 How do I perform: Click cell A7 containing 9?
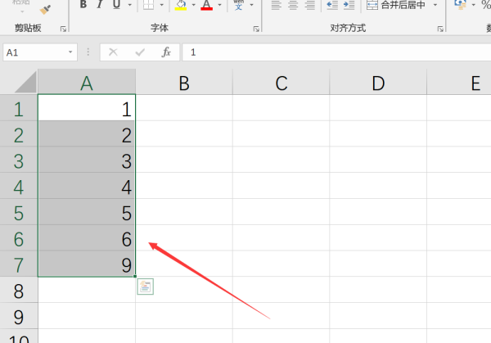coord(87,264)
